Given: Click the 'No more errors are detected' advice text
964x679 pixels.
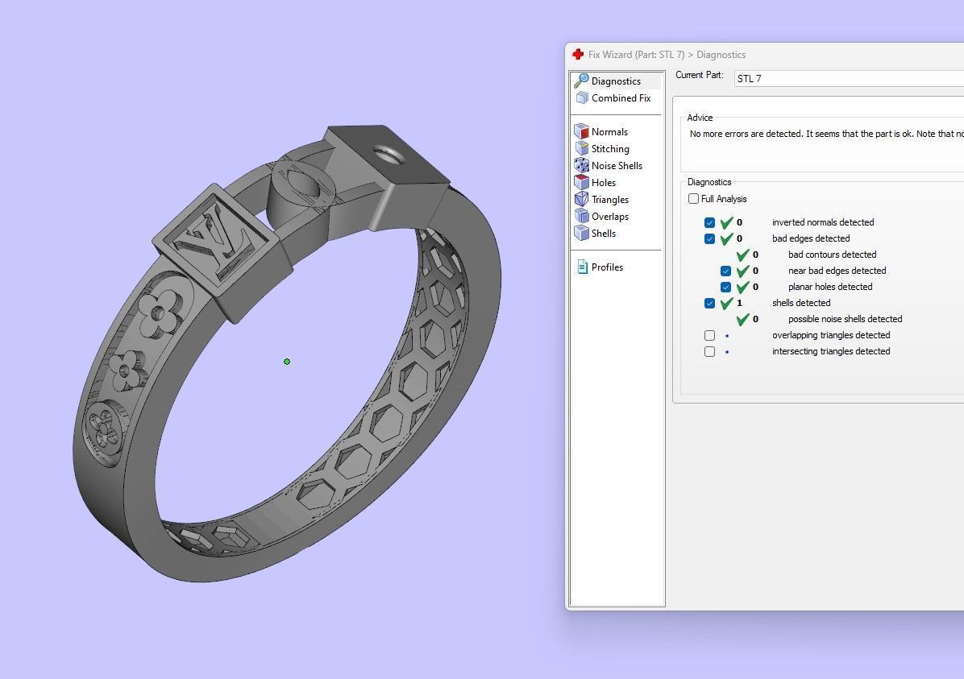Looking at the screenshot, I should (x=827, y=134).
